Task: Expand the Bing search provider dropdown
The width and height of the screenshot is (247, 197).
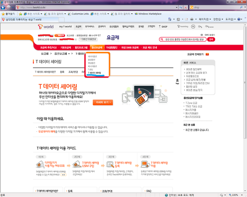Action: [x=245, y=7]
